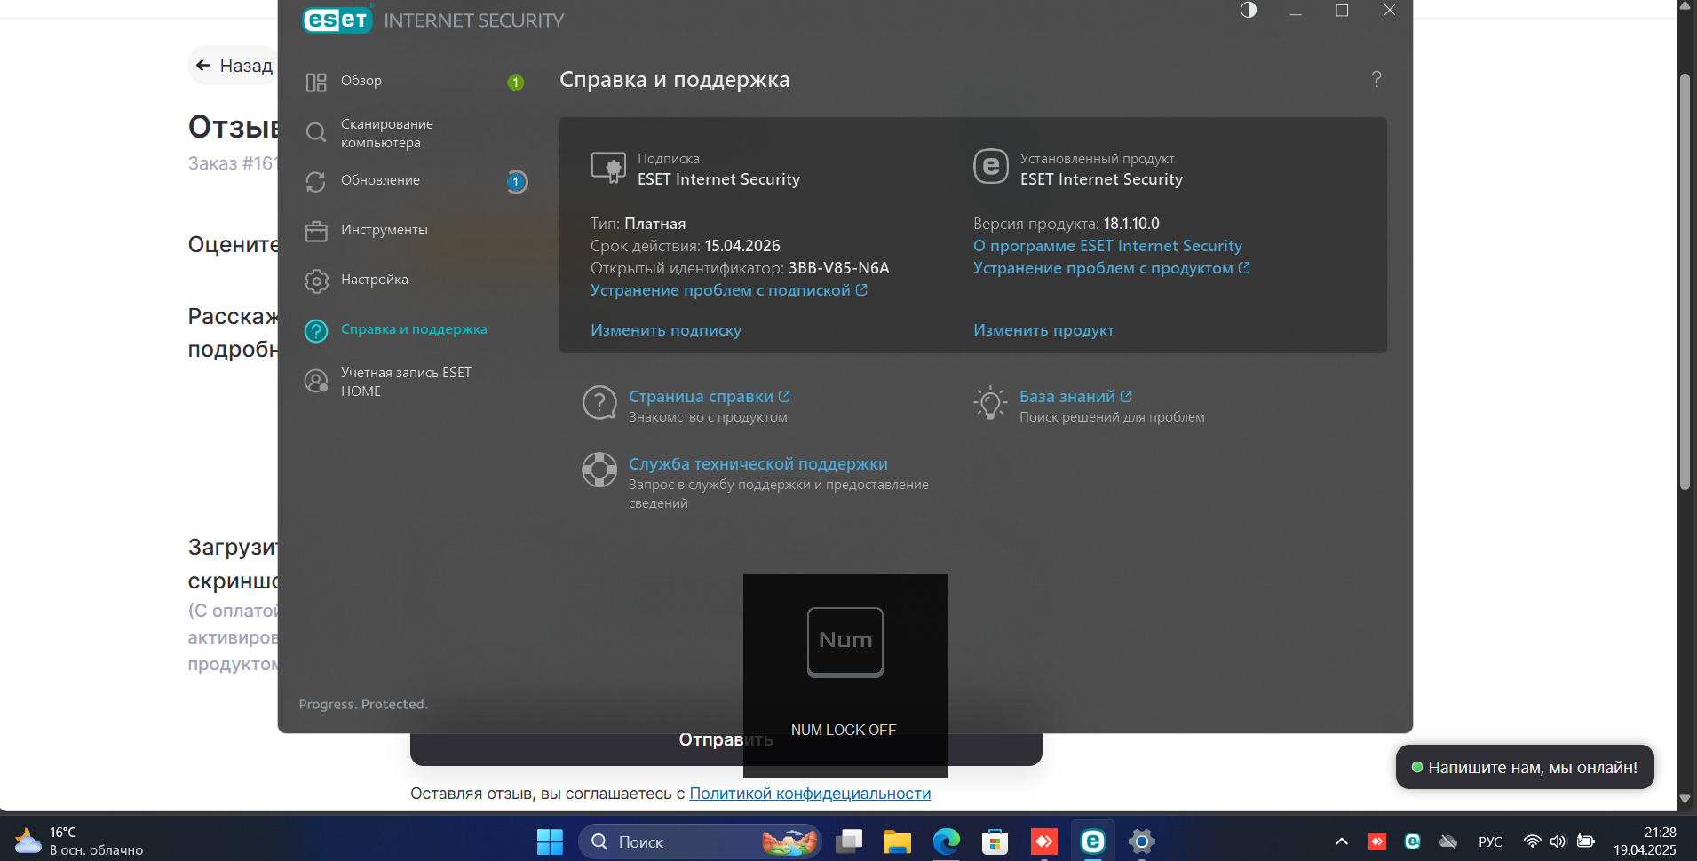
Task: Open Task View on taskbar
Action: 850,841
